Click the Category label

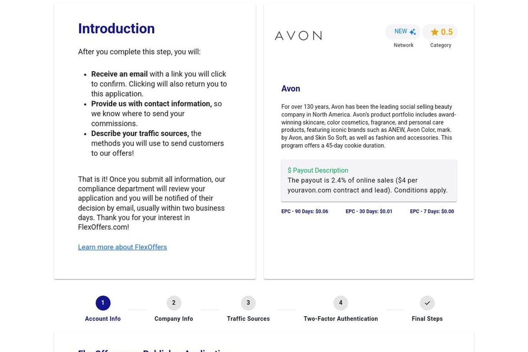[x=440, y=45]
